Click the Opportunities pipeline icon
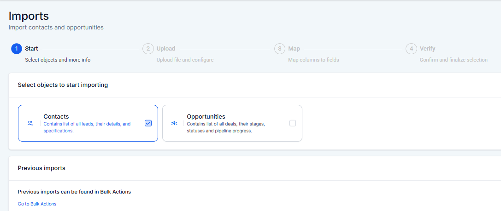This screenshot has height=211, width=501. [x=174, y=123]
